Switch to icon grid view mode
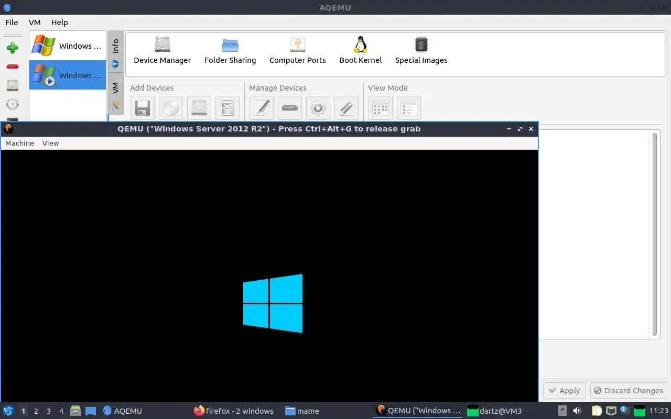This screenshot has width=671, height=419. 381,108
